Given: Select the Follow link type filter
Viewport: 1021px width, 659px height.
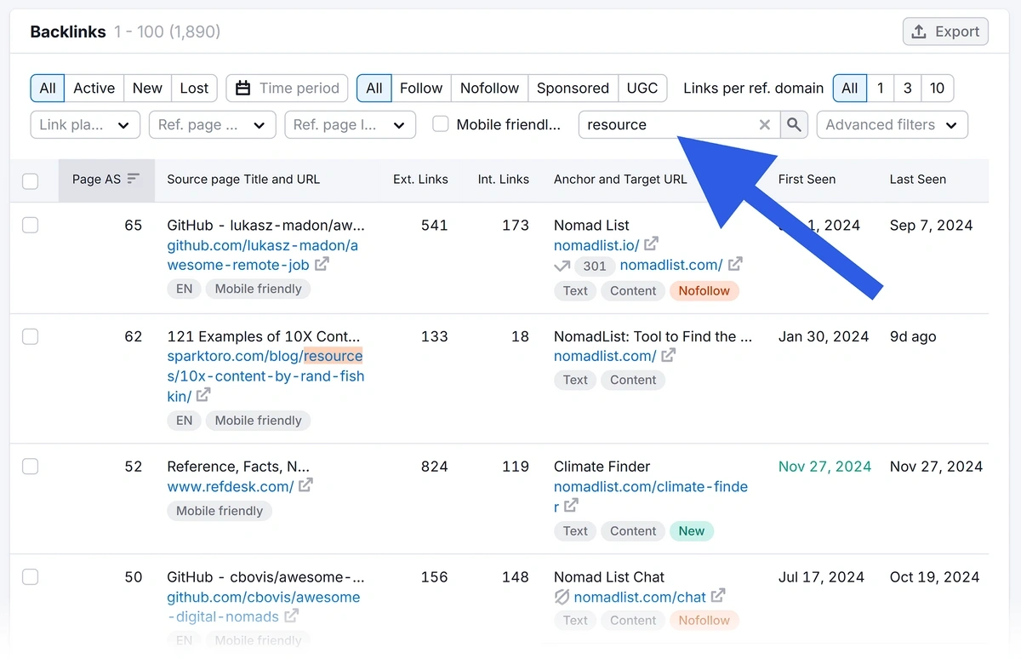Looking at the screenshot, I should [420, 88].
